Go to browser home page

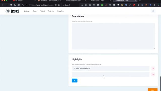tap(15, 5)
